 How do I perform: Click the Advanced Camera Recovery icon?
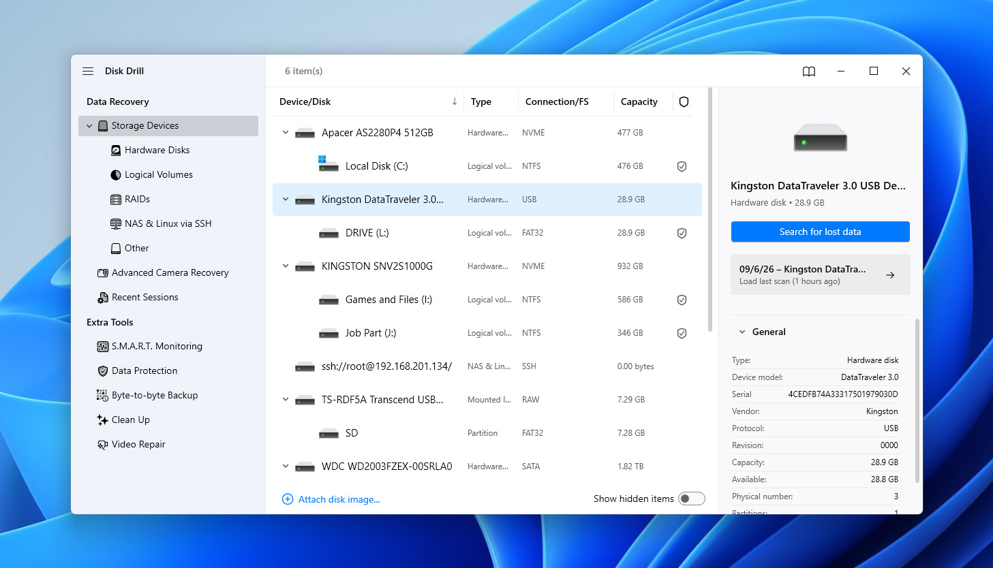[x=103, y=273]
